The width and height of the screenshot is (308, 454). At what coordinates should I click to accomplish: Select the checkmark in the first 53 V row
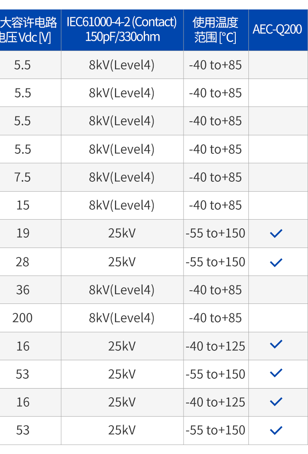coord(276,373)
